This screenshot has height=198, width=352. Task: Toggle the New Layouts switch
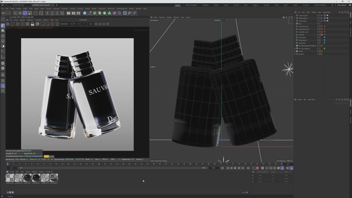[350, 5]
